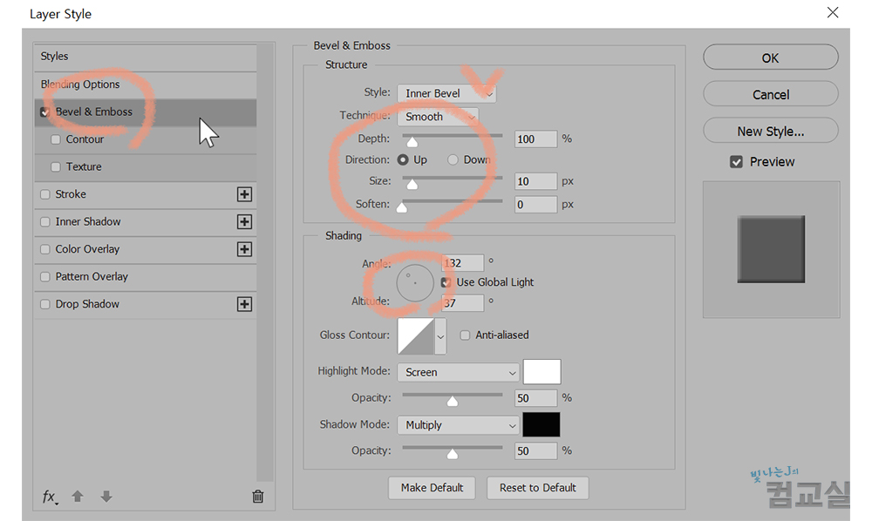Click the Size px input field
This screenshot has width=872, height=521.
point(535,181)
